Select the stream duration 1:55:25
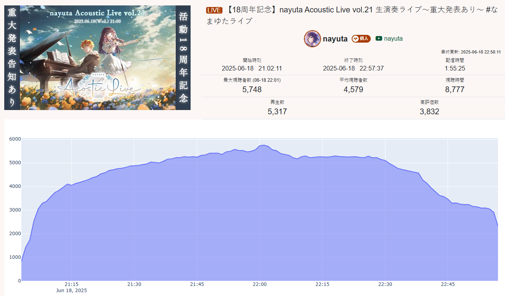The height and width of the screenshot is (296, 505). 455,69
